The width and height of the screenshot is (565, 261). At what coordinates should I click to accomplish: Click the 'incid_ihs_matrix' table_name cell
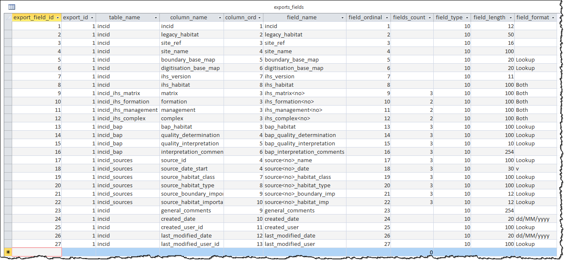coord(128,93)
